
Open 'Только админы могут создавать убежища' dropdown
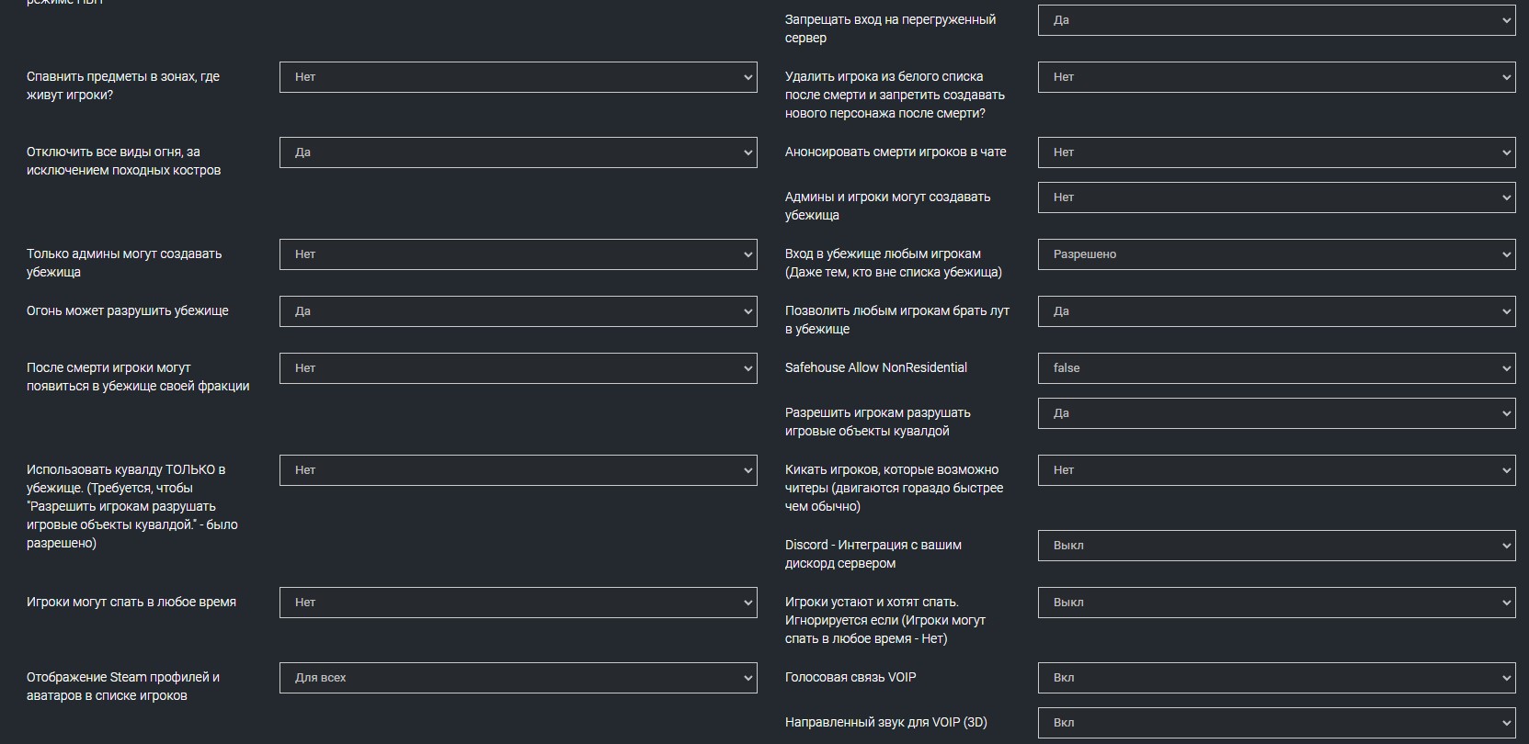tap(518, 254)
